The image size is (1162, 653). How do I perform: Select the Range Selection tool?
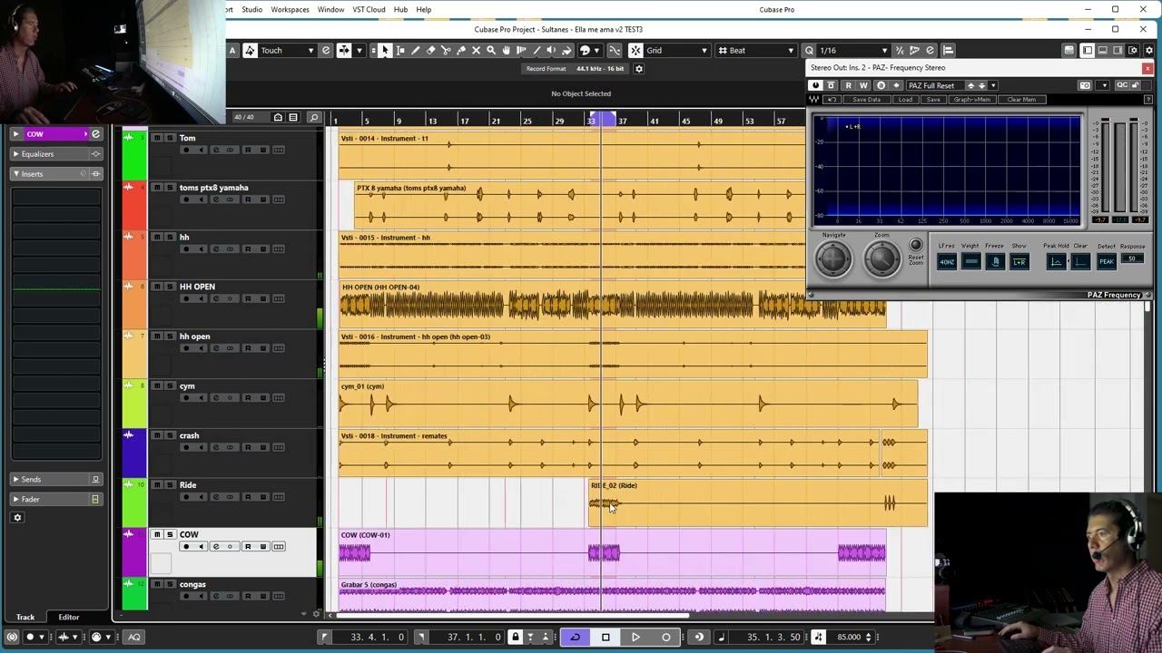[x=400, y=51]
